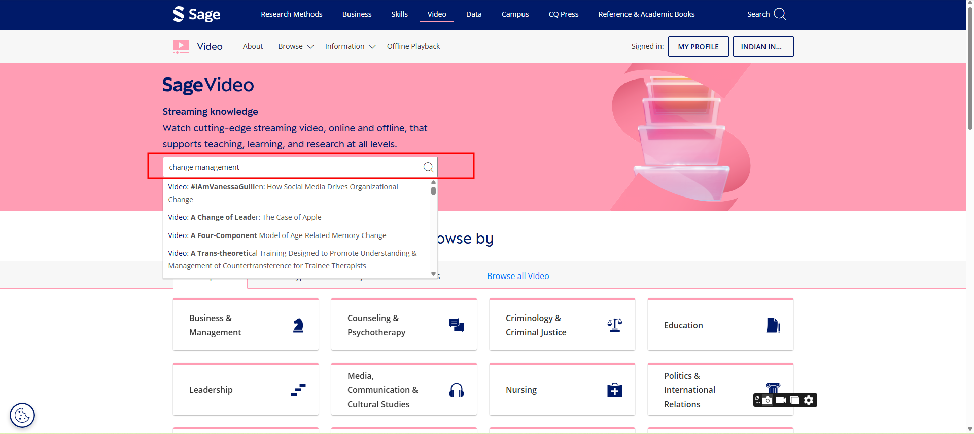Image resolution: width=974 pixels, height=434 pixels.
Task: Open the top-bar Search magnifier icon
Action: (780, 14)
